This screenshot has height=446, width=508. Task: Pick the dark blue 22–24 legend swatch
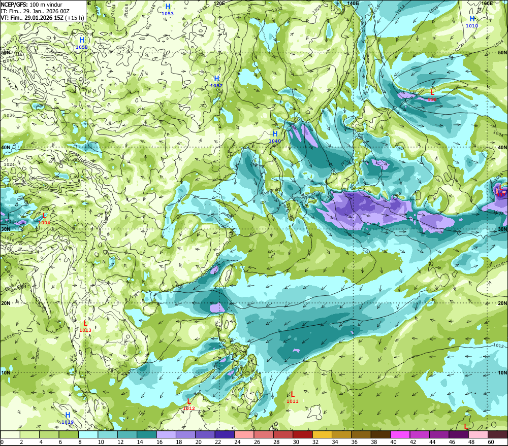tap(225, 434)
